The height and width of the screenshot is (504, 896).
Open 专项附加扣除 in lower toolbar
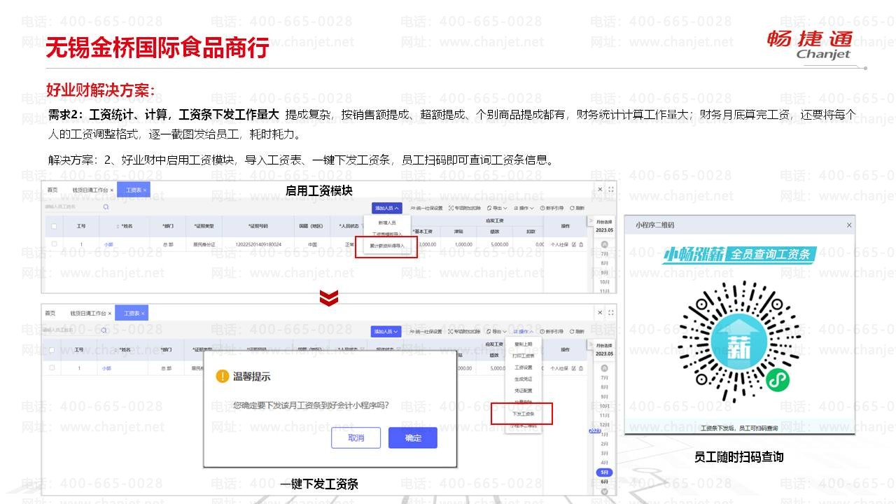tap(465, 332)
